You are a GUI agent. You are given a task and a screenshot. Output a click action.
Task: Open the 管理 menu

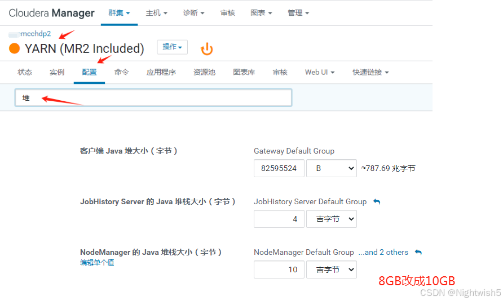point(298,13)
